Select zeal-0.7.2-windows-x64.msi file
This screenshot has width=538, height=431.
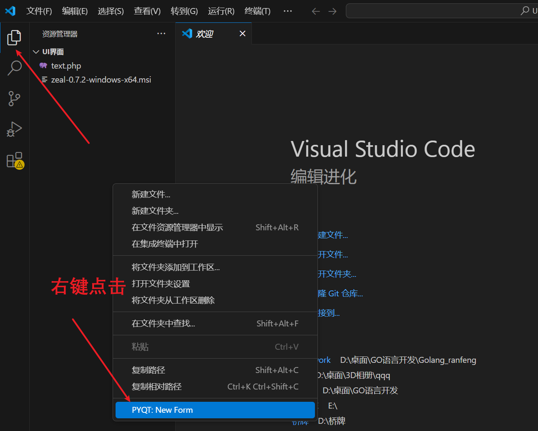click(102, 80)
